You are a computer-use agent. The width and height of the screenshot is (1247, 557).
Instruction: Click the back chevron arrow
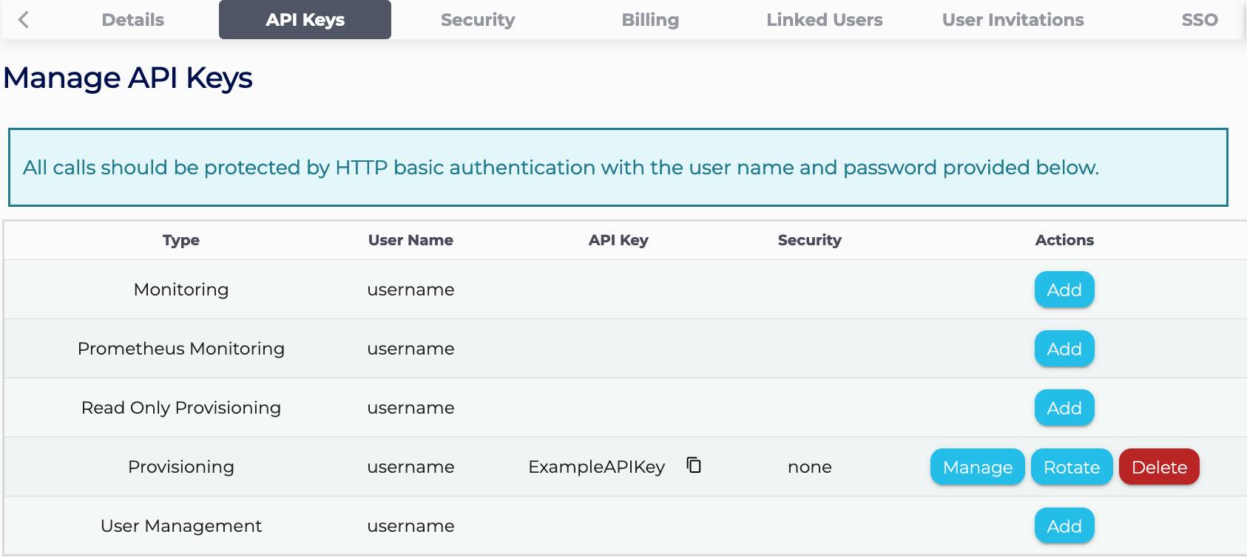(x=24, y=20)
